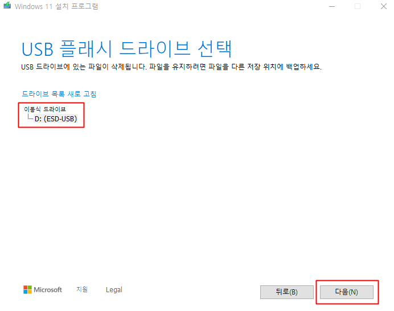Minimize the setup window
This screenshot has width=394, height=311.
[332, 6]
